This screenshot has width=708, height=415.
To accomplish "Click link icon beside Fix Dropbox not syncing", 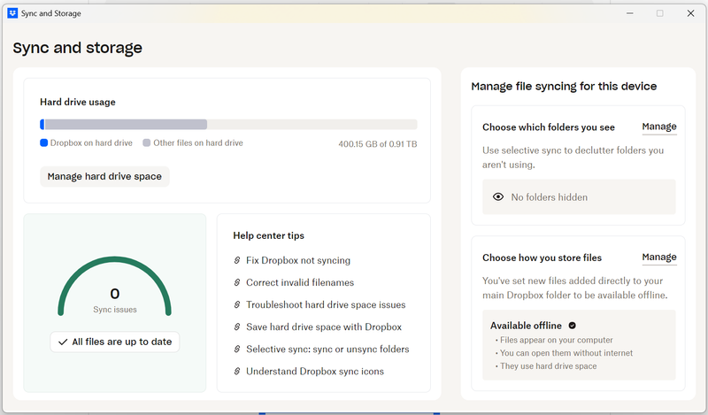I will tap(237, 261).
